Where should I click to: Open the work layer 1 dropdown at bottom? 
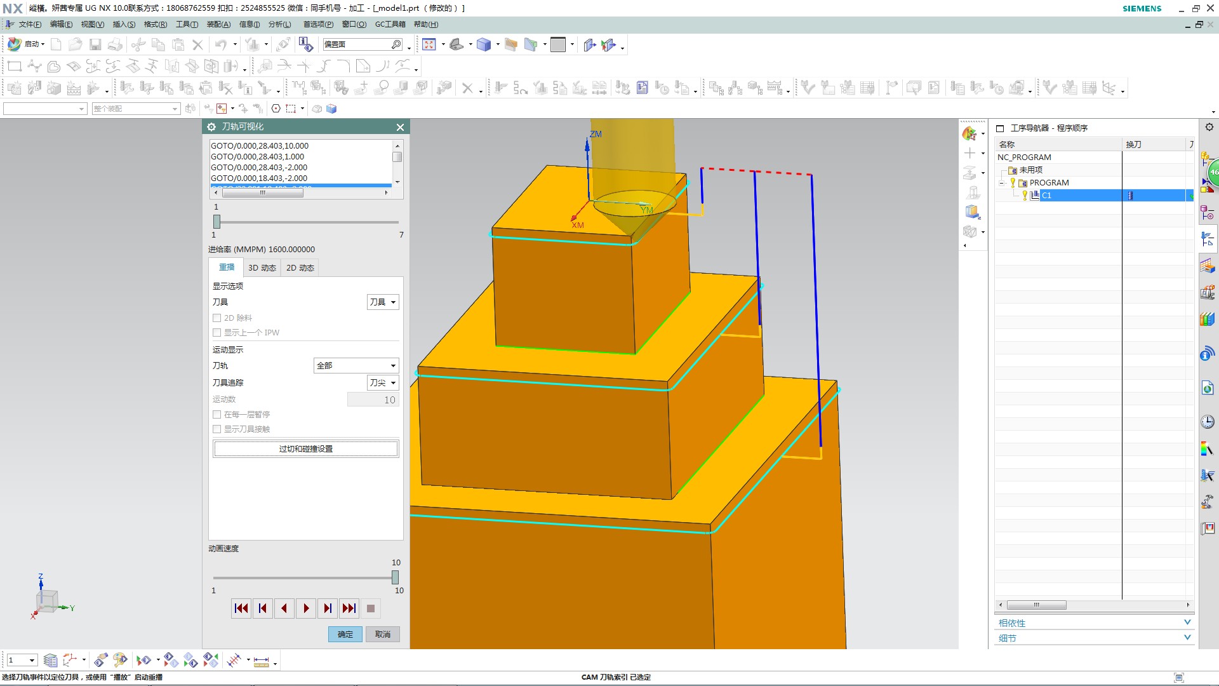pyautogui.click(x=21, y=661)
